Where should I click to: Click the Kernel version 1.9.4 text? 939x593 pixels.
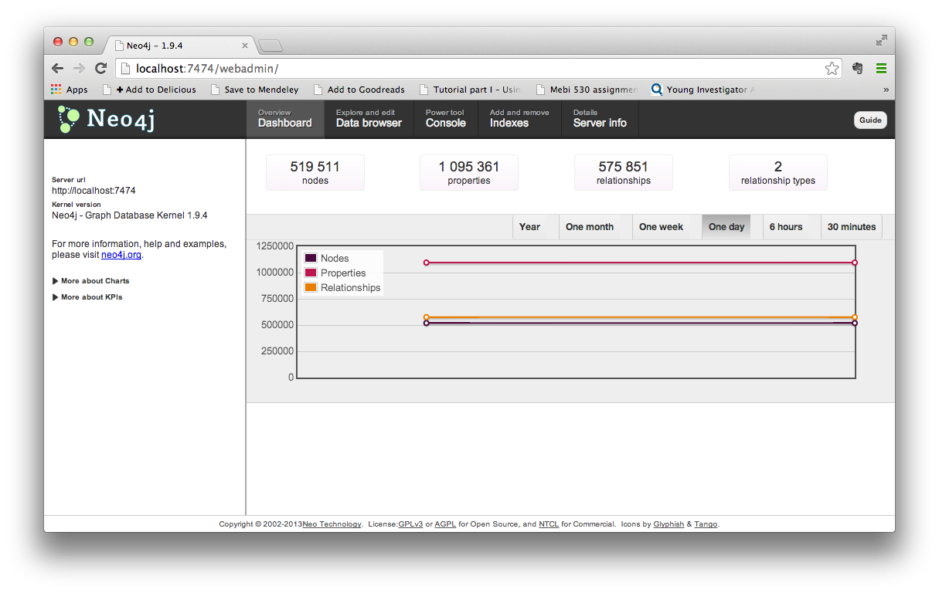click(x=129, y=215)
